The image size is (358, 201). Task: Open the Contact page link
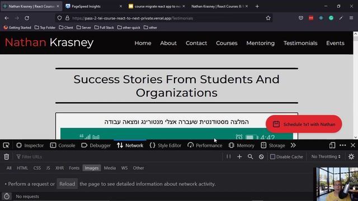[x=196, y=43]
